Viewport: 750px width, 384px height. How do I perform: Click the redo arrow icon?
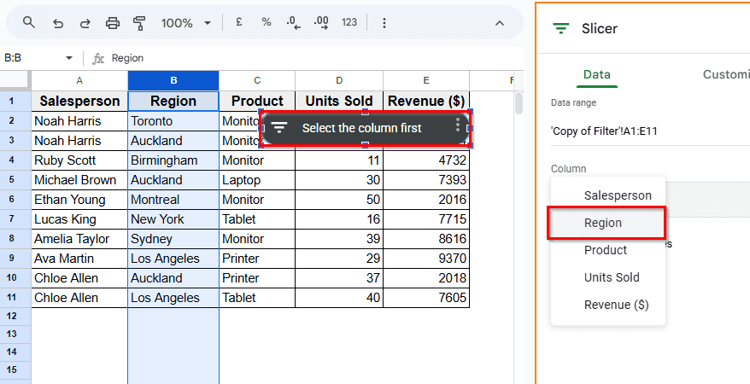[x=85, y=23]
